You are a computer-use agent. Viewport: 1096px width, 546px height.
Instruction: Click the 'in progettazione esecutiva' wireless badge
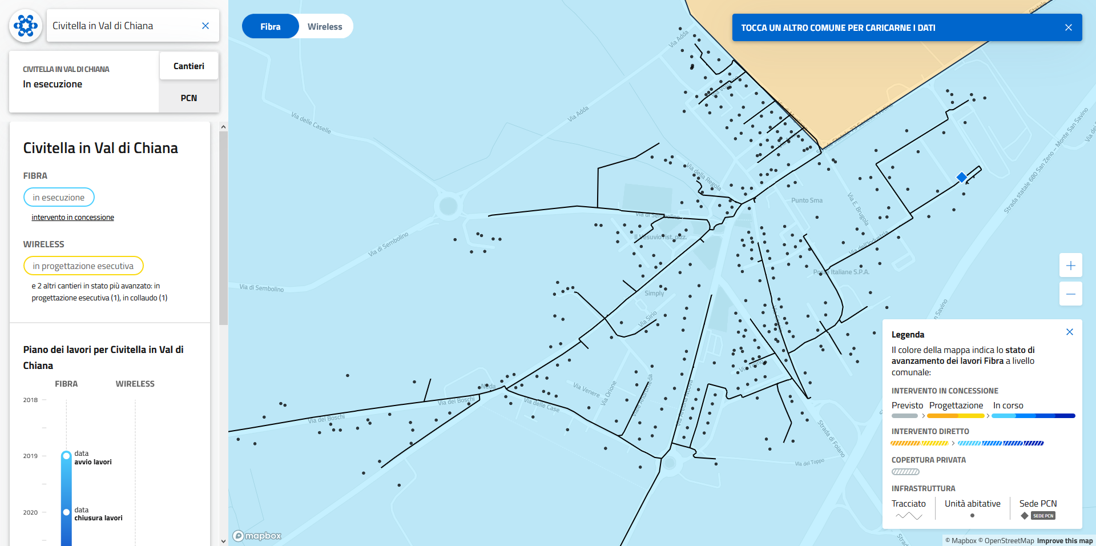click(83, 266)
